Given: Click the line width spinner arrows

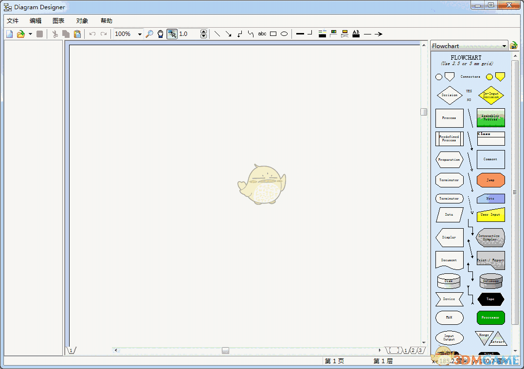Looking at the screenshot, I should tap(203, 34).
